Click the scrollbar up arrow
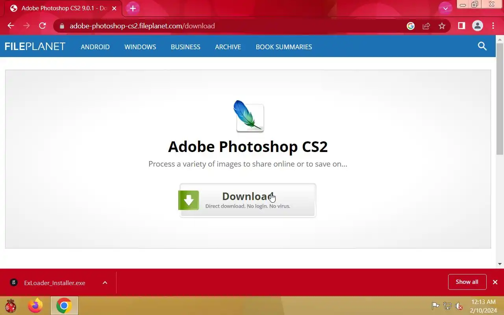Image resolution: width=504 pixels, height=315 pixels. [500, 39]
